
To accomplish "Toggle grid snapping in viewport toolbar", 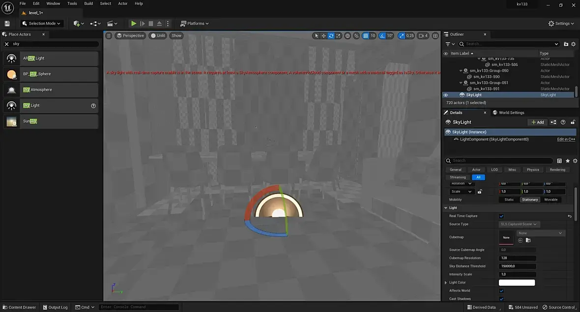I will (366, 35).
